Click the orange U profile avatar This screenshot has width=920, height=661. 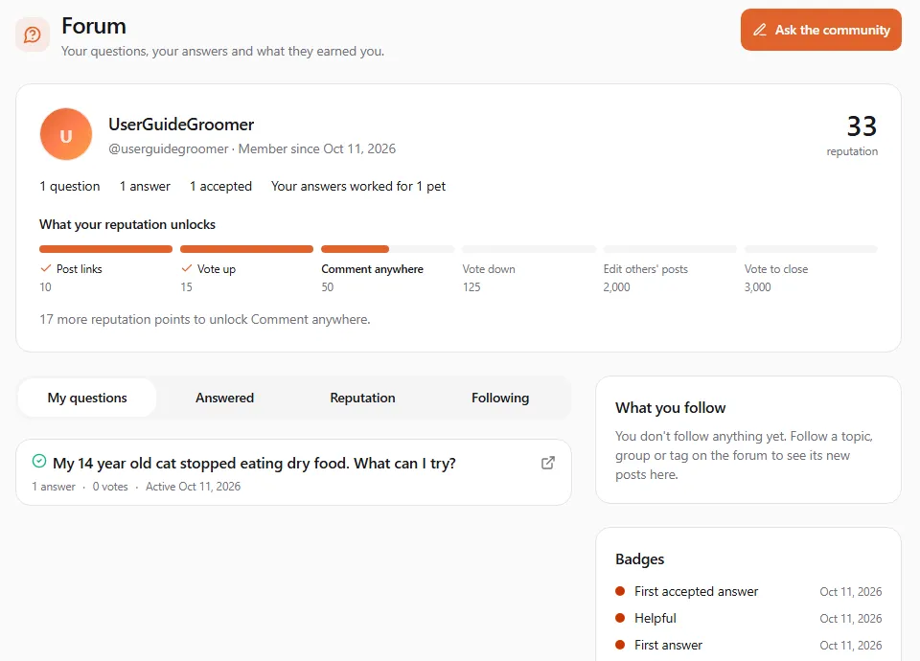point(66,134)
